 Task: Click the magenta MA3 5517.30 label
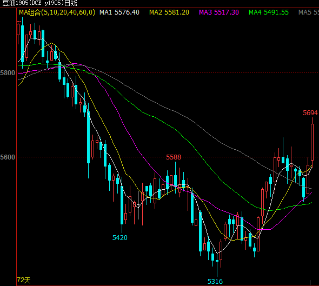coord(219,12)
